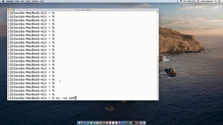The width and height of the screenshot is (223, 125).
Task: Open Notification Center from the menu bar
Action: (x=219, y=1)
